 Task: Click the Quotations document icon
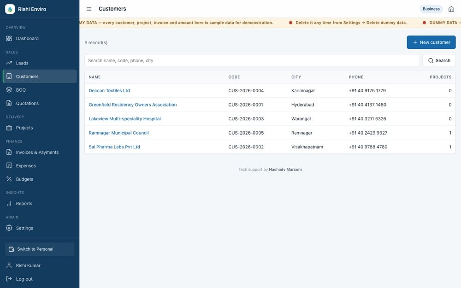9,103
